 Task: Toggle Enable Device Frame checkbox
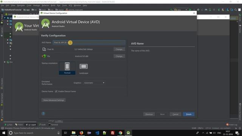[56, 91]
